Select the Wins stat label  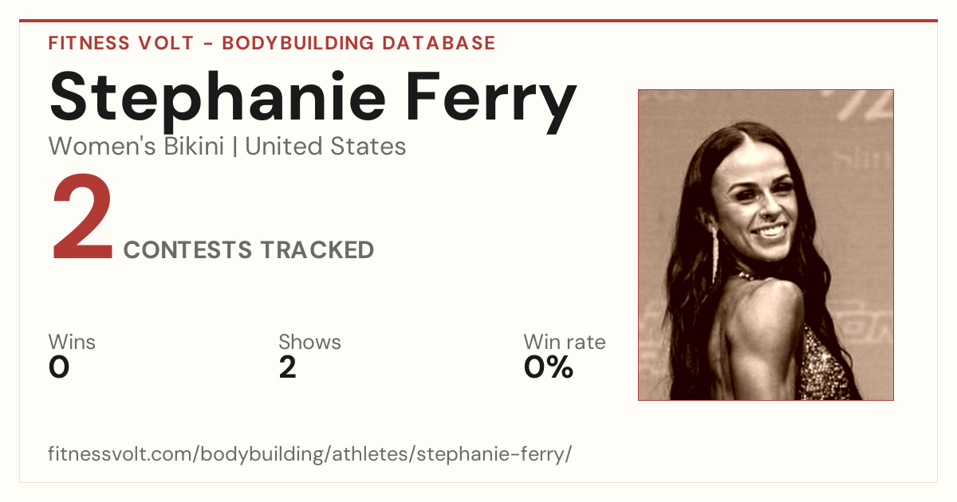point(72,342)
